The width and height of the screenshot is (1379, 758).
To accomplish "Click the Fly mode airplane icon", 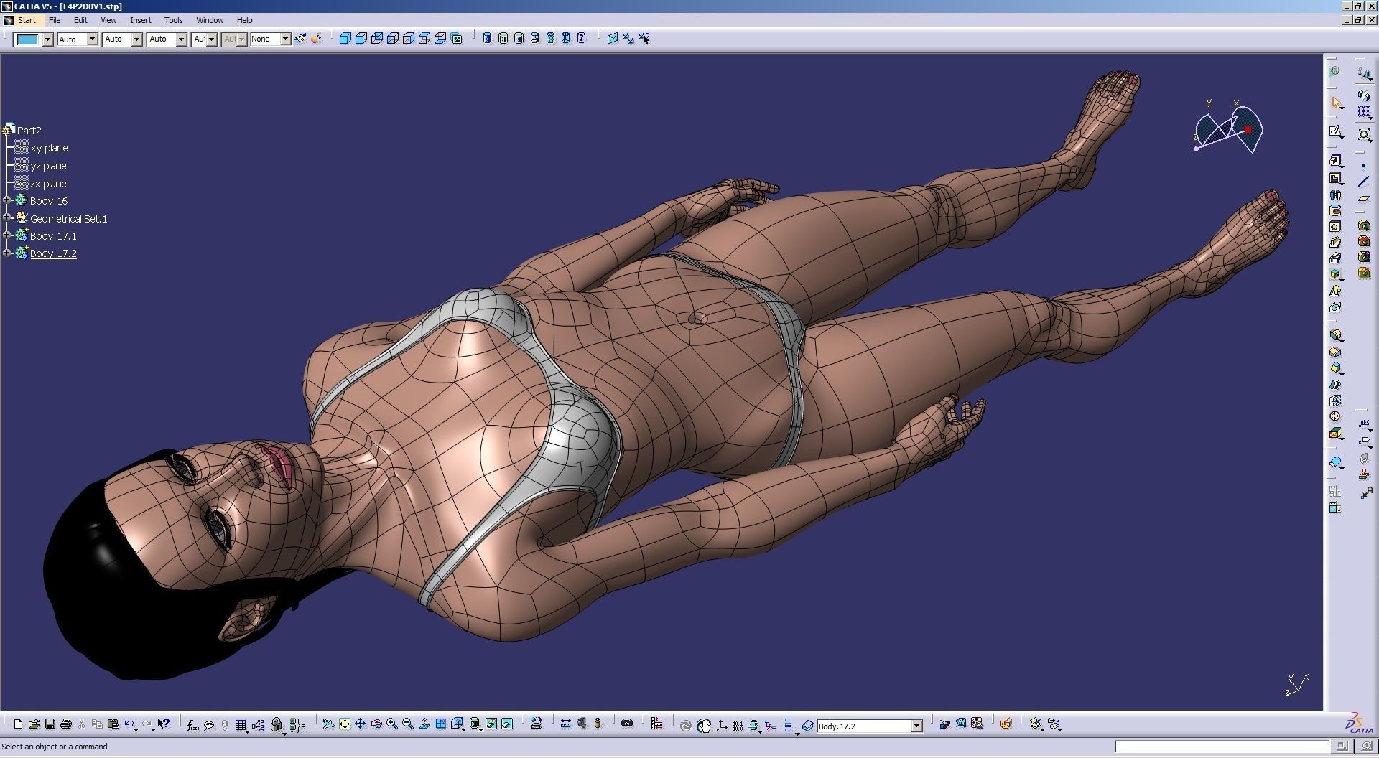I will (x=328, y=724).
